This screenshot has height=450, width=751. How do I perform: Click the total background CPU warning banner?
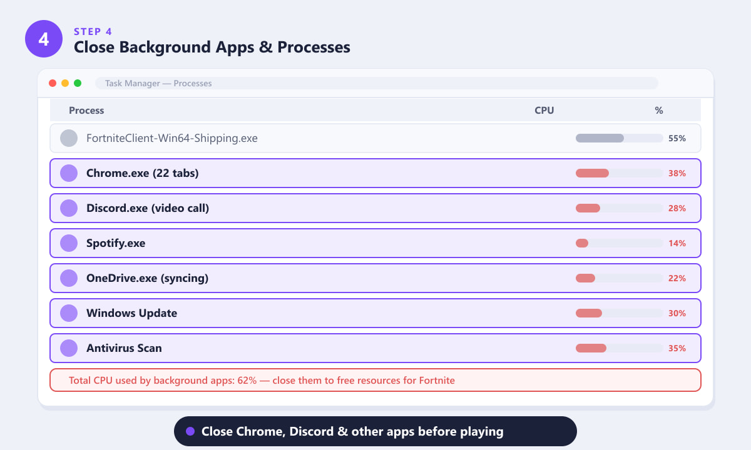point(375,380)
